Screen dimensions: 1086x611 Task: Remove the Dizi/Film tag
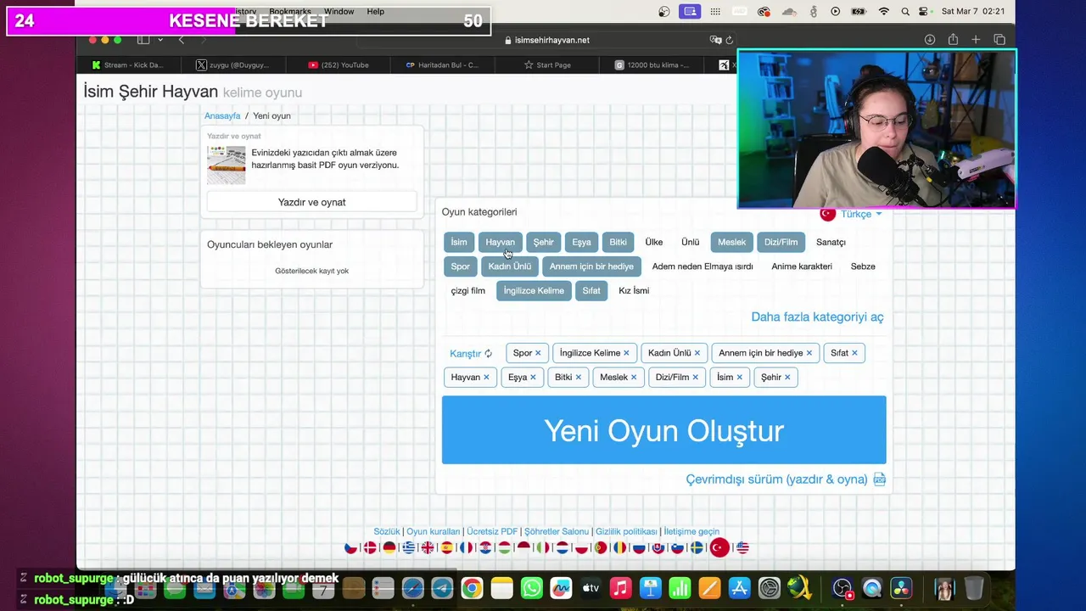[x=695, y=377]
